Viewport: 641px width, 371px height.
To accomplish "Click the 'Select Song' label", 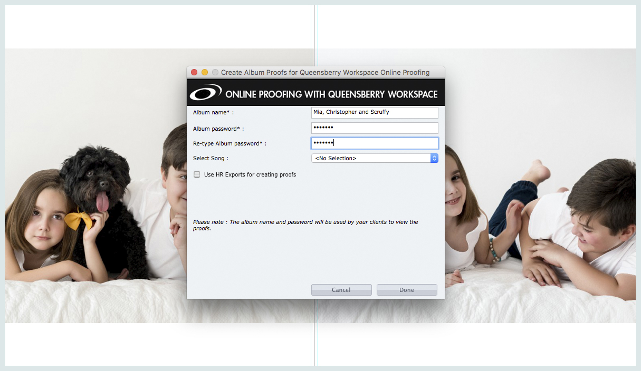I will (x=211, y=158).
